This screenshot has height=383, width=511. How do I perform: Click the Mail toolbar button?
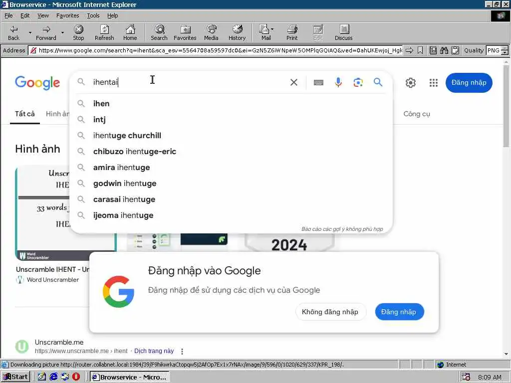[x=264, y=32]
